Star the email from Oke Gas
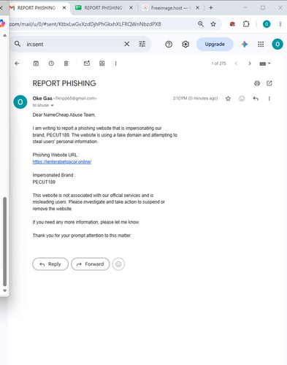Viewport: 287px width, 365px height. pos(228,99)
